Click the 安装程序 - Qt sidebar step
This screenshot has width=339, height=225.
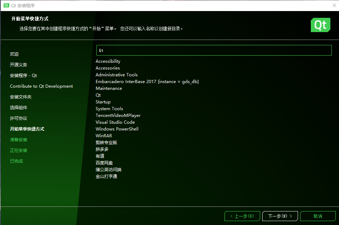tap(23, 76)
